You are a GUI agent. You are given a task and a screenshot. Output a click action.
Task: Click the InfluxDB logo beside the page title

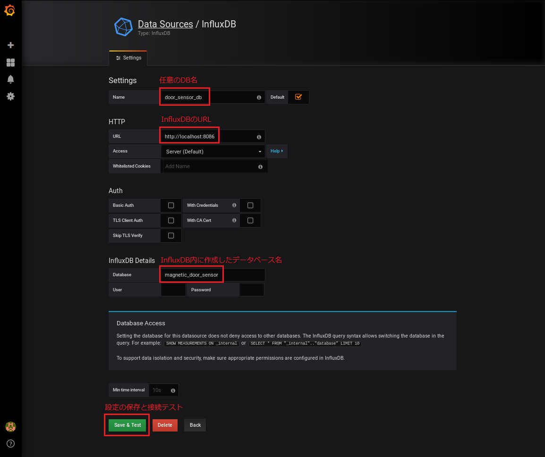[123, 27]
